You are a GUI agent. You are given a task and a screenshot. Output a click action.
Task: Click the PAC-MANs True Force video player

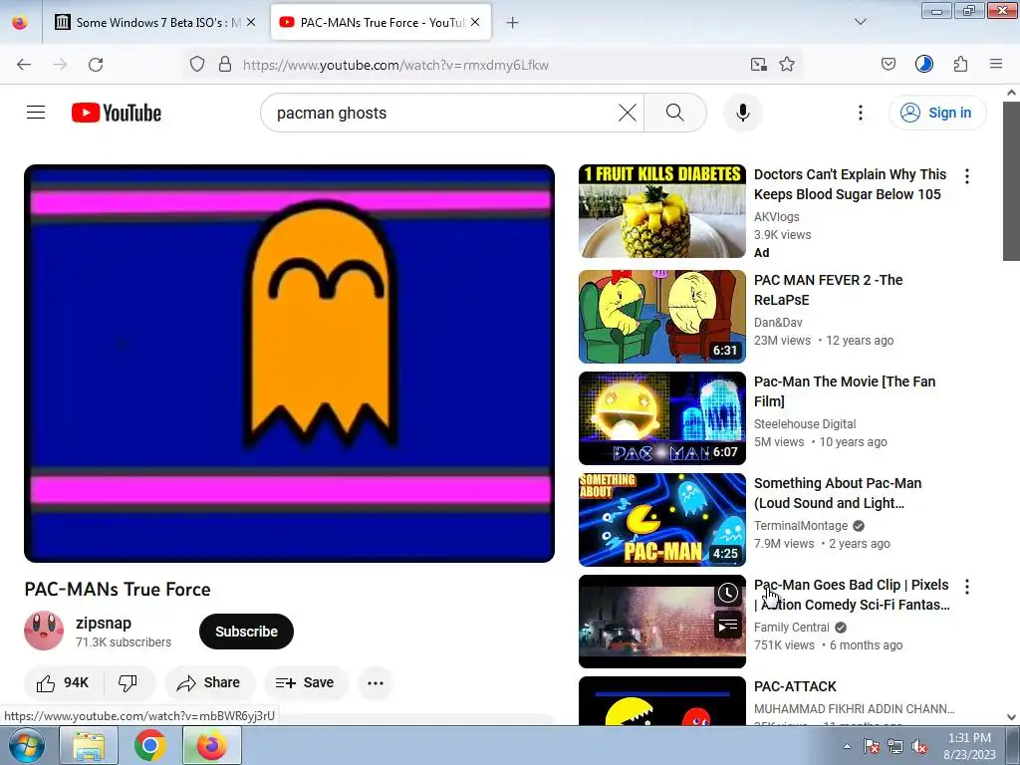289,363
